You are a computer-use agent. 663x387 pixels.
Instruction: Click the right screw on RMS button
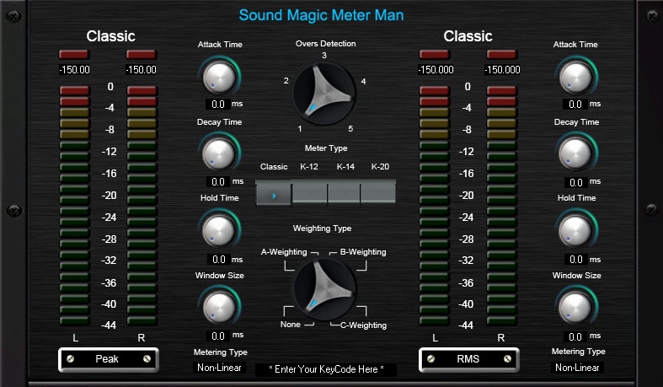pyautogui.click(x=507, y=359)
